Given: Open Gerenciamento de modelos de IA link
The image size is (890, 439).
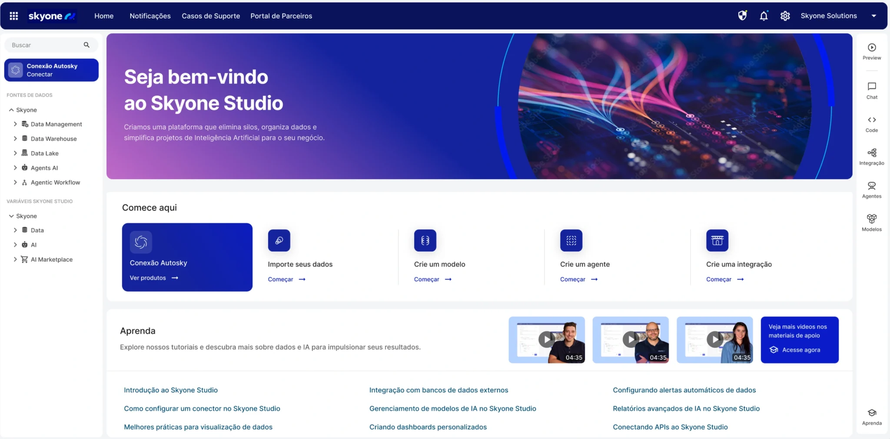Looking at the screenshot, I should point(452,409).
